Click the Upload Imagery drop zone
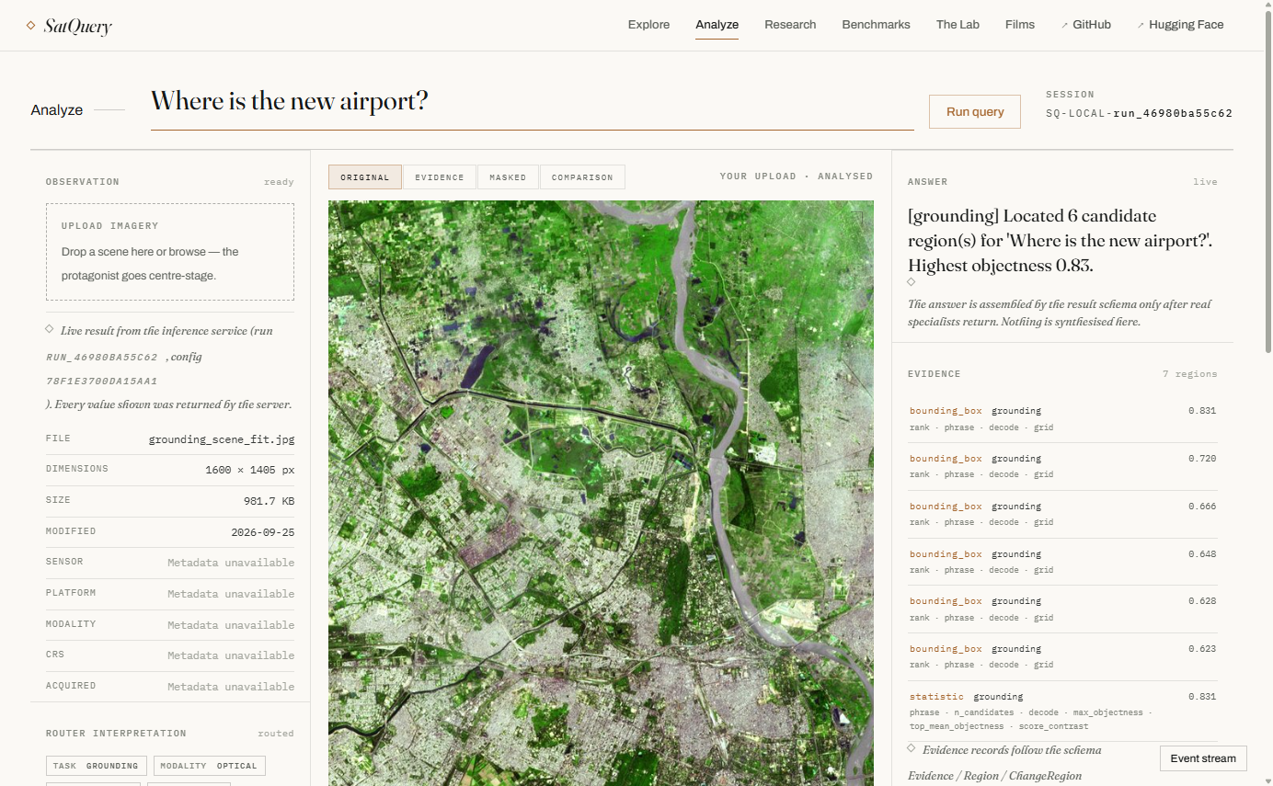This screenshot has width=1273, height=786. pos(170,252)
